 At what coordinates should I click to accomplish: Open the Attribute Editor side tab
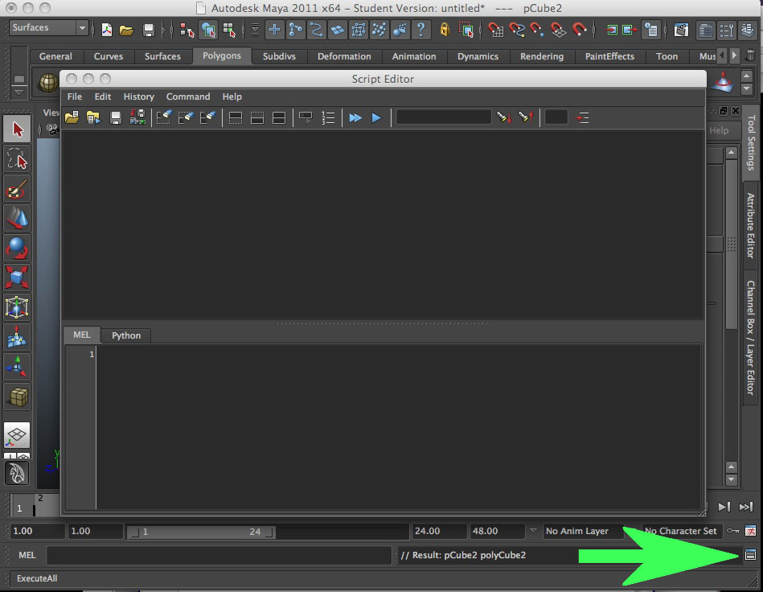(x=751, y=224)
